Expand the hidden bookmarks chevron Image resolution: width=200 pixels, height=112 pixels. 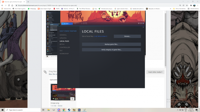170,9
